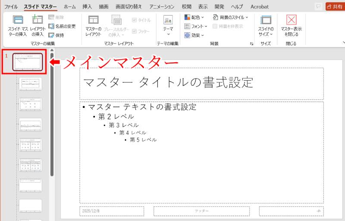
Task: Open Slide Size (スライドのサイズ) dropdown
Action: (266, 25)
